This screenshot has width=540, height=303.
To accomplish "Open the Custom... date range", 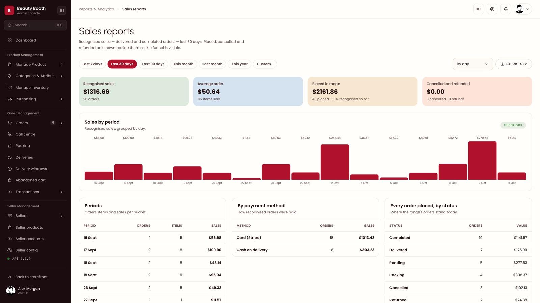I will 265,64.
